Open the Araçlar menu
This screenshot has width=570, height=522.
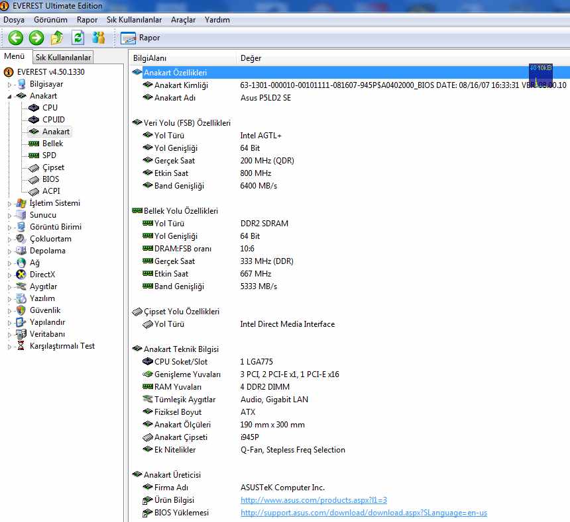click(183, 20)
